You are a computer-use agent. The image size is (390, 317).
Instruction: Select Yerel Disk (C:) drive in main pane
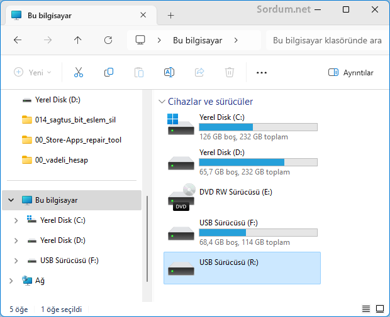[242, 127]
